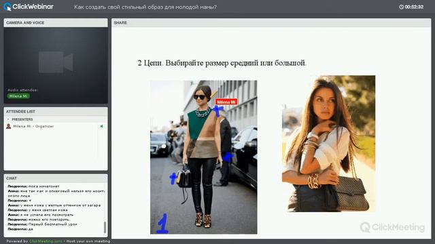Select Milena Mi - Organizer in attendee list
This screenshot has width=435, height=244.
[33, 126]
